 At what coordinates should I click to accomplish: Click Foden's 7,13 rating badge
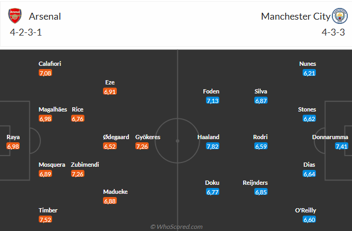pyautogui.click(x=212, y=100)
